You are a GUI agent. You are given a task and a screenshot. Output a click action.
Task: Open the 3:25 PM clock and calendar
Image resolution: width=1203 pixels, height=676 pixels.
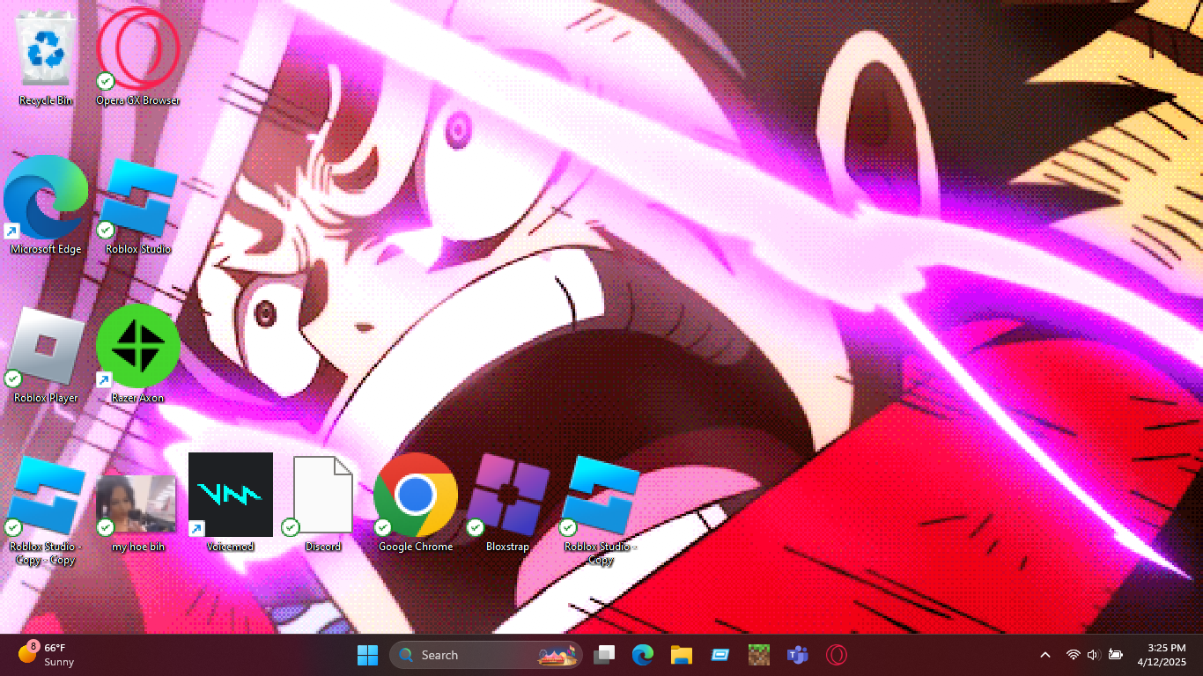1162,655
